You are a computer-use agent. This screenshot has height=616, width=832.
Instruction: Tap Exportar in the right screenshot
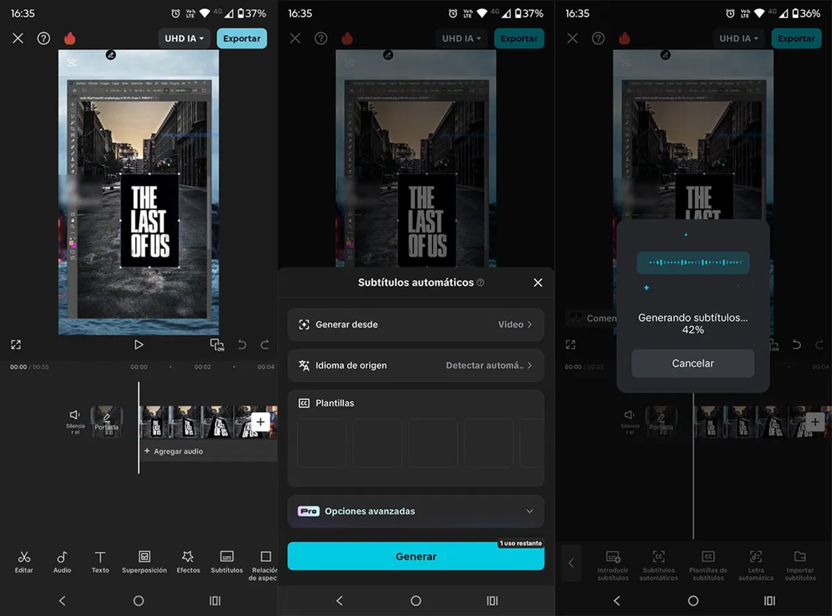pos(796,38)
